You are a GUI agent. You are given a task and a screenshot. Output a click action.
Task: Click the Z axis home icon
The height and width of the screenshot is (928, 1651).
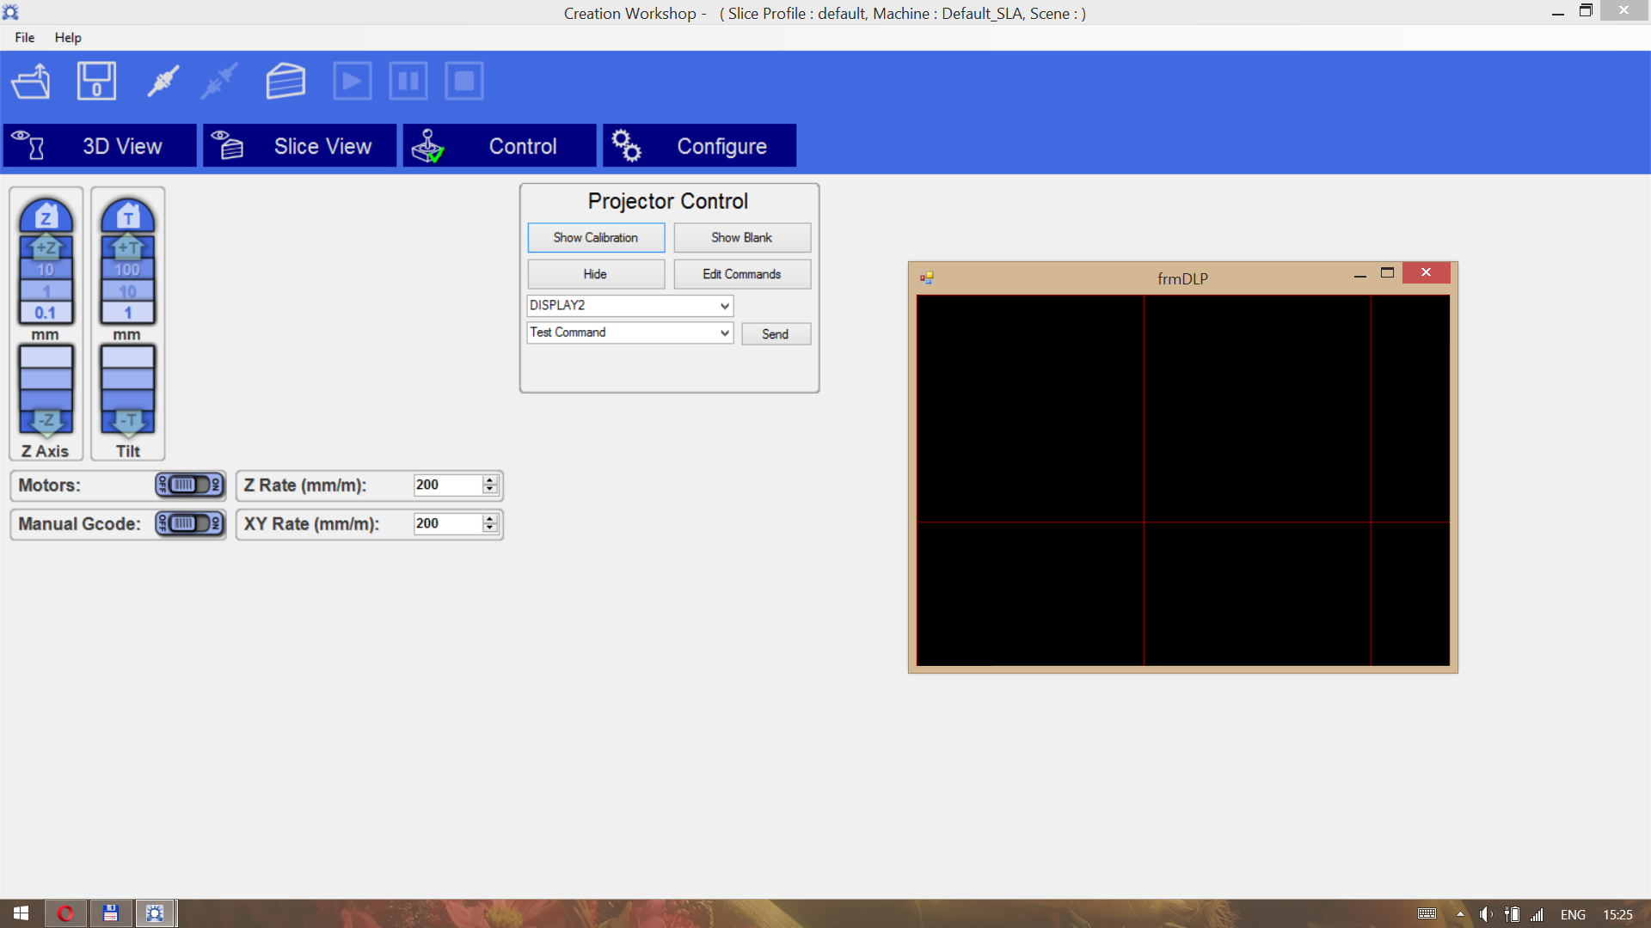coord(46,217)
